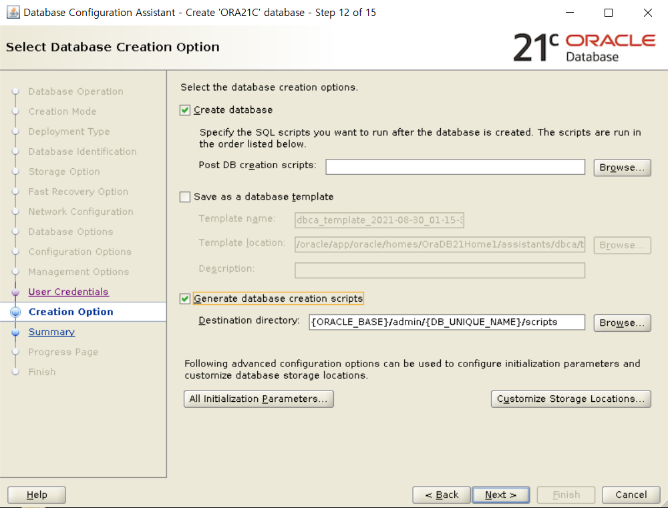668x508 pixels.
Task: Browse for Post DB creation scripts
Action: (x=622, y=168)
